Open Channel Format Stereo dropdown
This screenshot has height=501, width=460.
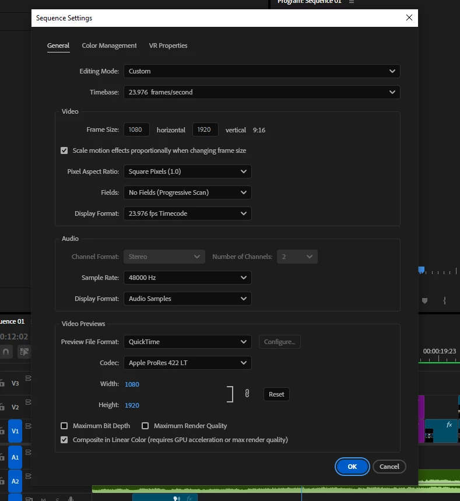pyautogui.click(x=164, y=257)
